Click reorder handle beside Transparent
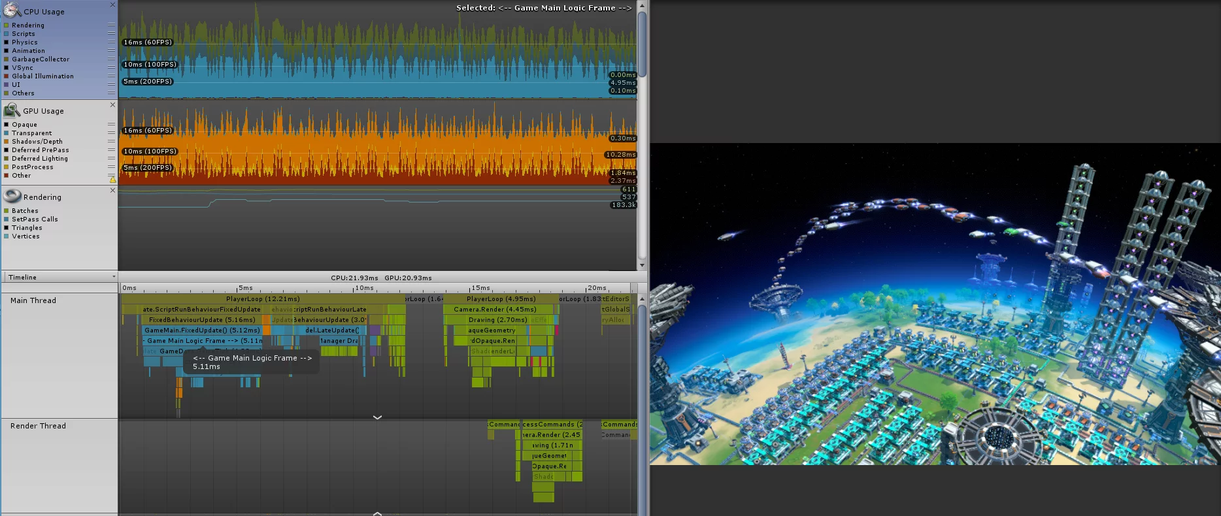The image size is (1221, 516). [111, 133]
